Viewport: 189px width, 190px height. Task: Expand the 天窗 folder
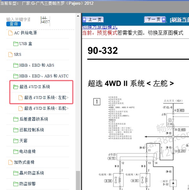(23, 141)
